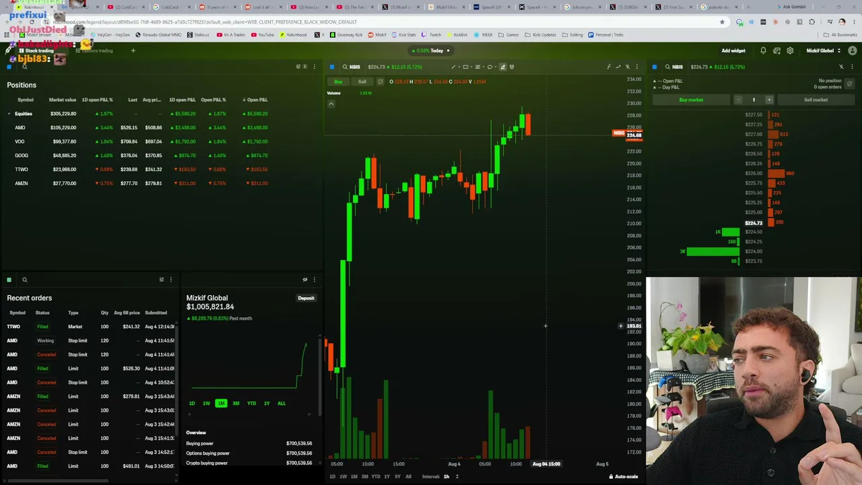862x485 pixels.
Task: Click the order ladder's blue link-group square
Action: click(655, 67)
